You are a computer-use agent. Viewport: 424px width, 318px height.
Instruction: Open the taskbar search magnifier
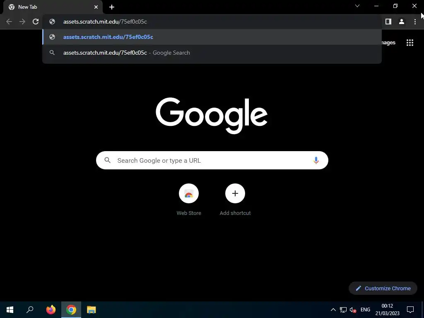(x=30, y=310)
